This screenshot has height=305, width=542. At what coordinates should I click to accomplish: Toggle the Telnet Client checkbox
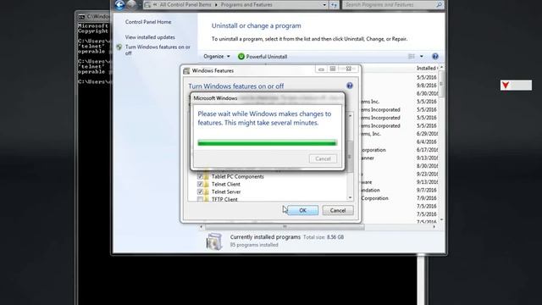click(x=200, y=184)
